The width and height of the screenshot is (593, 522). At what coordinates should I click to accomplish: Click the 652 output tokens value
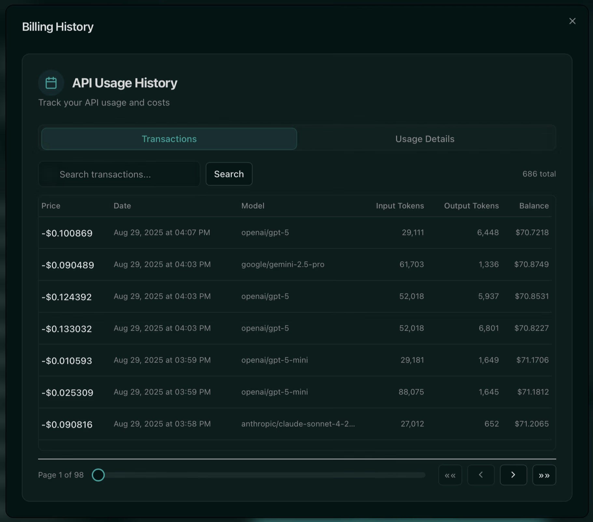pyautogui.click(x=491, y=424)
